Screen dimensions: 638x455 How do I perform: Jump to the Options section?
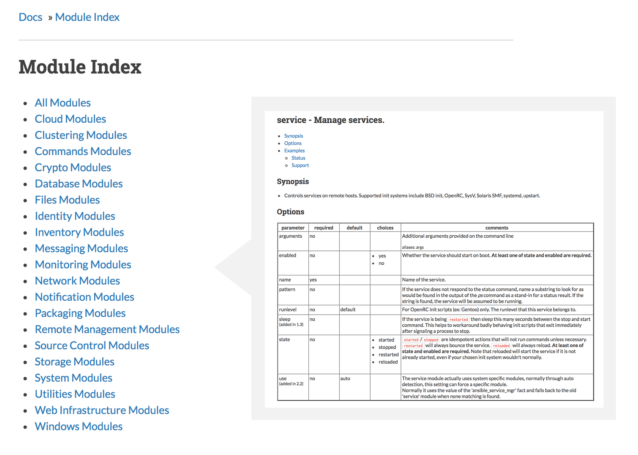(x=293, y=143)
